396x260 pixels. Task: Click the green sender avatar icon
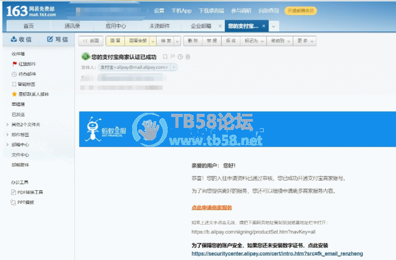86,57
